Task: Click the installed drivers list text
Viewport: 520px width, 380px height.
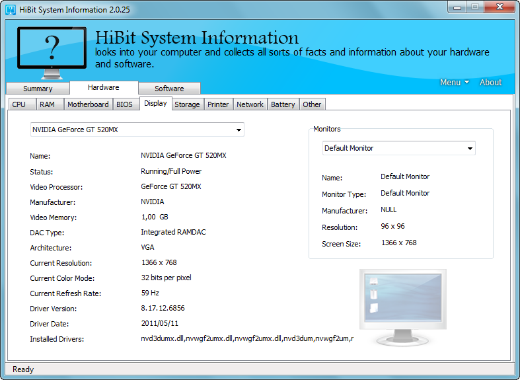Action: click(x=247, y=338)
